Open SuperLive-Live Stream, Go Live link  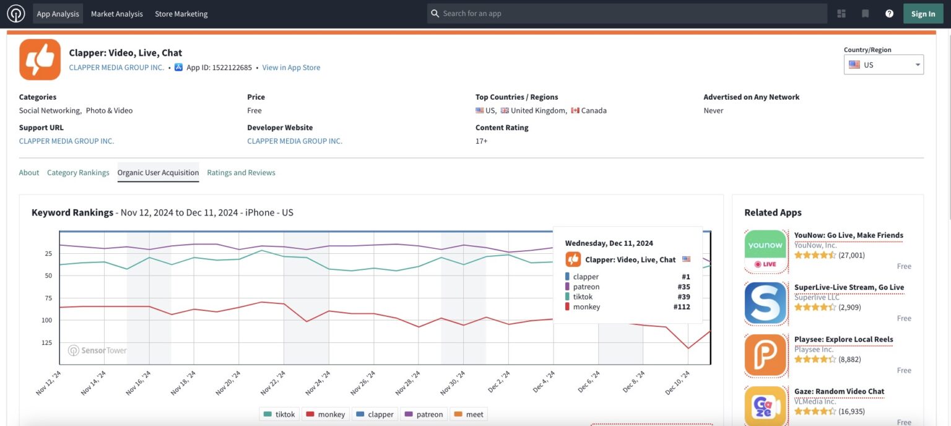coord(849,287)
